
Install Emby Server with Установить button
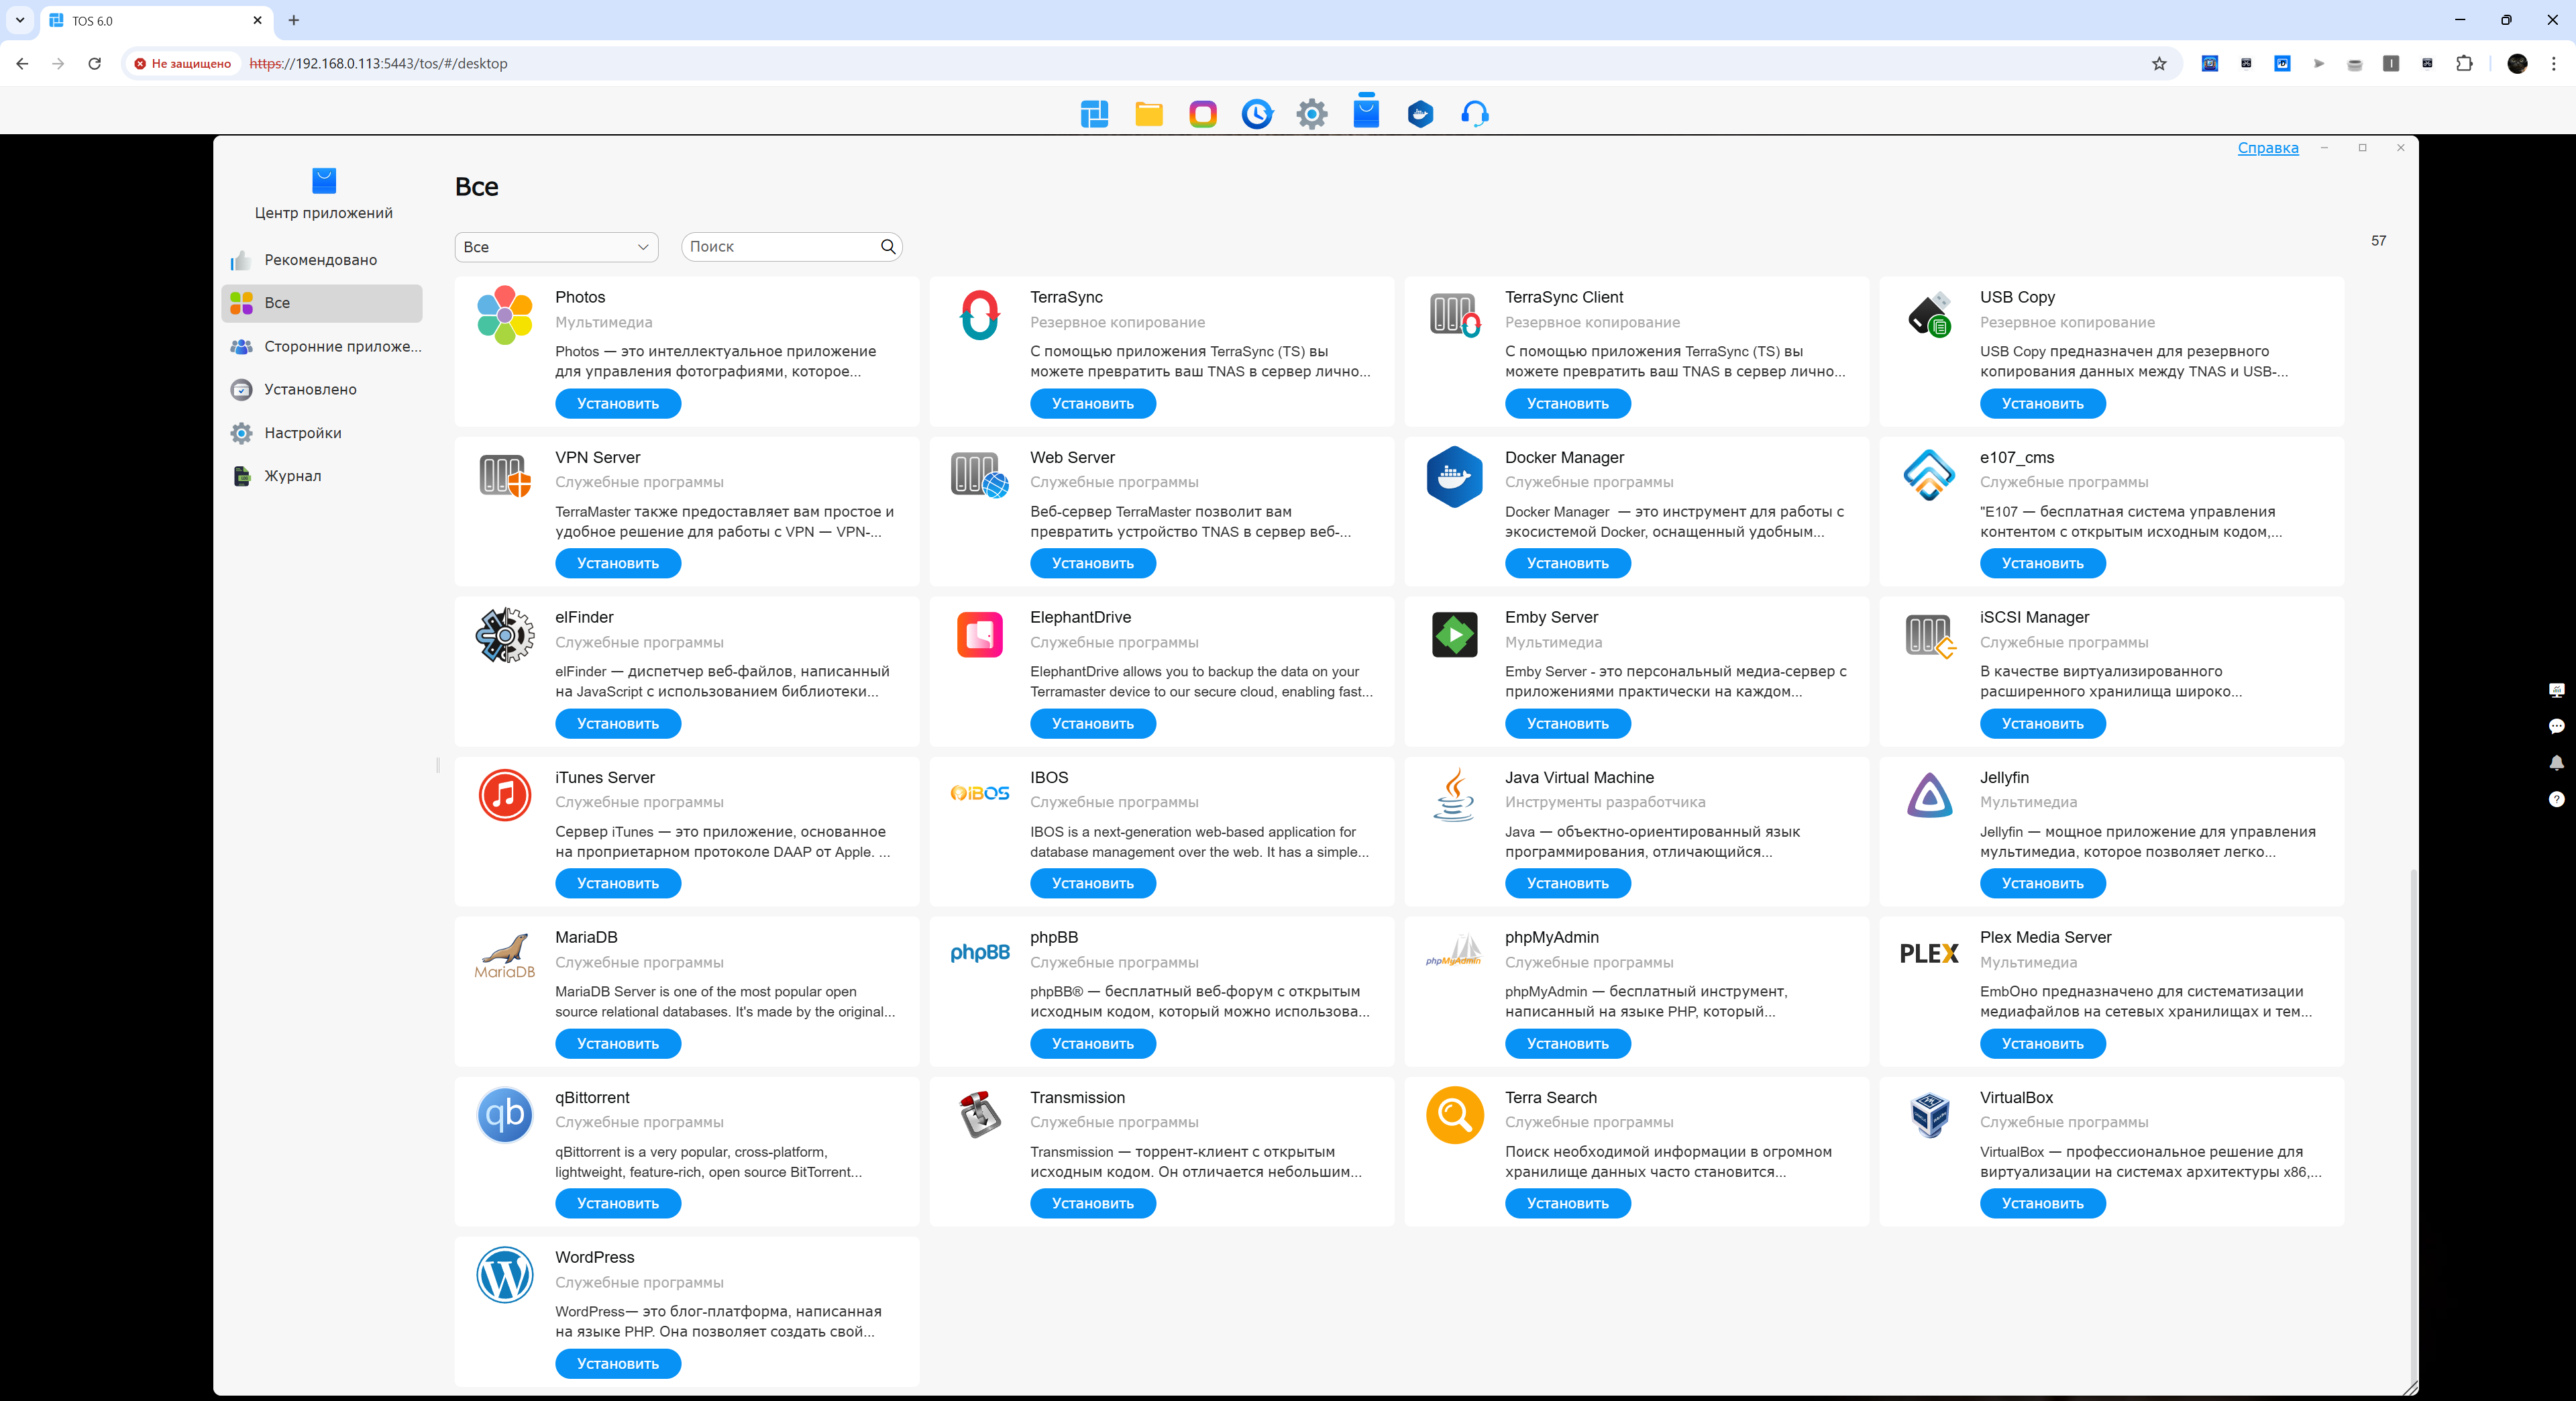click(x=1567, y=723)
